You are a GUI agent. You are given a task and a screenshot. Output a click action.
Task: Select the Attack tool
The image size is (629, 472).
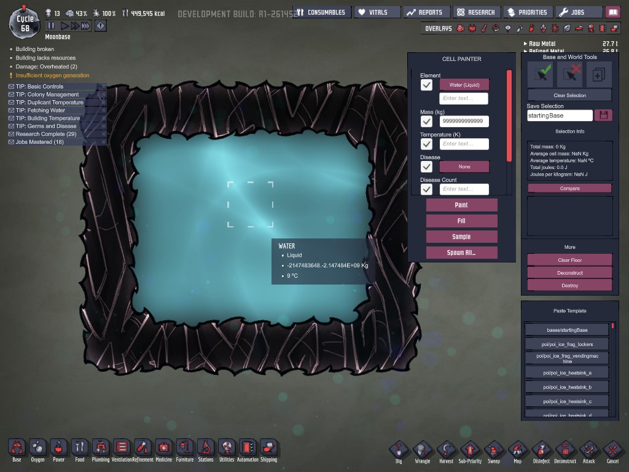pyautogui.click(x=588, y=450)
